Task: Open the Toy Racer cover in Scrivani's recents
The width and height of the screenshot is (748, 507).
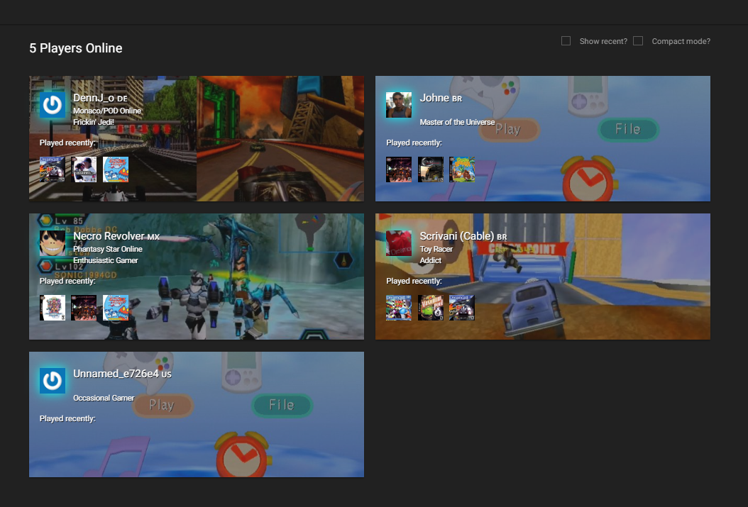Action: pos(398,308)
